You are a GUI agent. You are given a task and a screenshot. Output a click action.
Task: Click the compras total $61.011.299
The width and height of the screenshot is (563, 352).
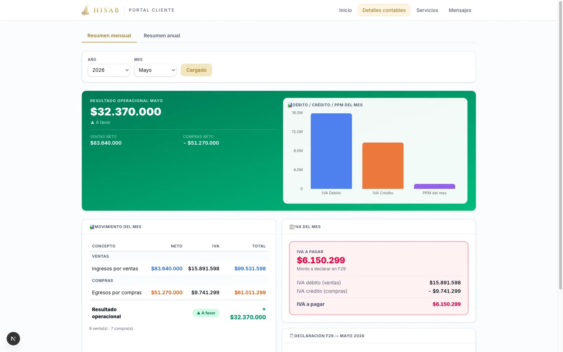pyautogui.click(x=250, y=293)
